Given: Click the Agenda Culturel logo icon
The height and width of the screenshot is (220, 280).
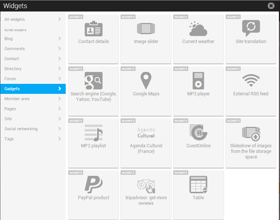Looking at the screenshot, I should click(146, 133).
